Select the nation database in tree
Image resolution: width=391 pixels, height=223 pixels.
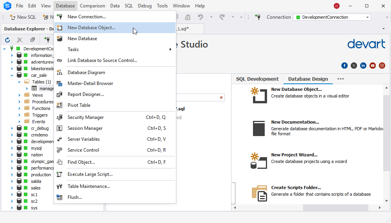[x=37, y=155]
